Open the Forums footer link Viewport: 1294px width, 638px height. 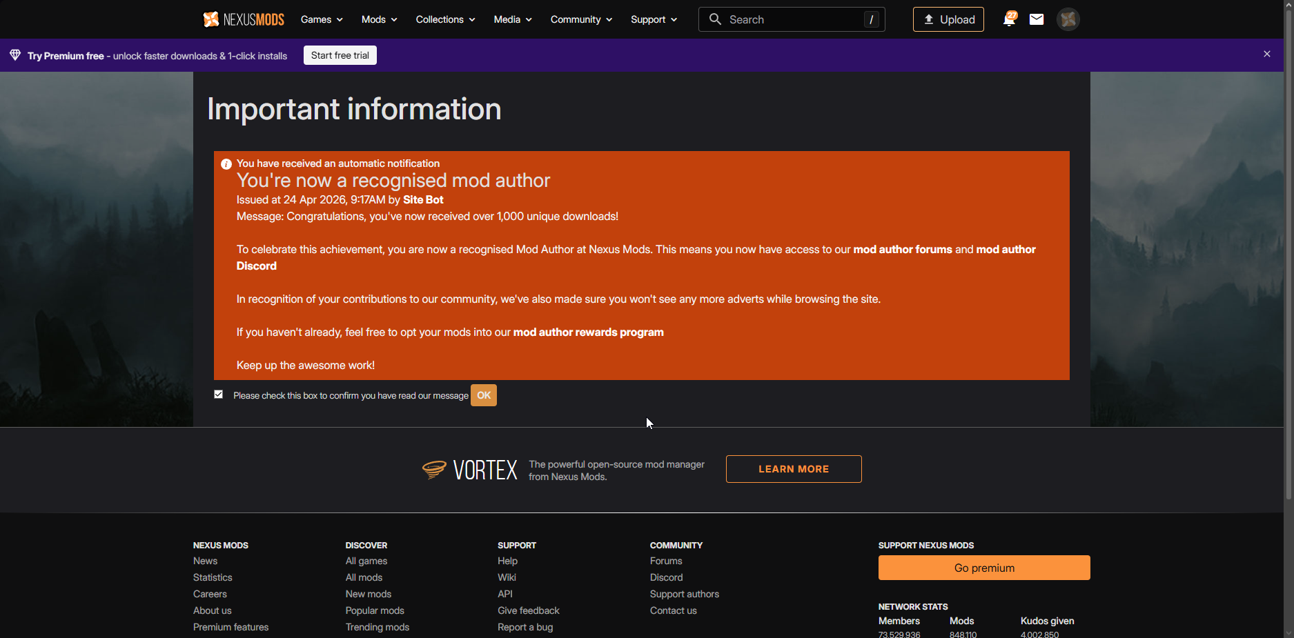click(x=666, y=561)
